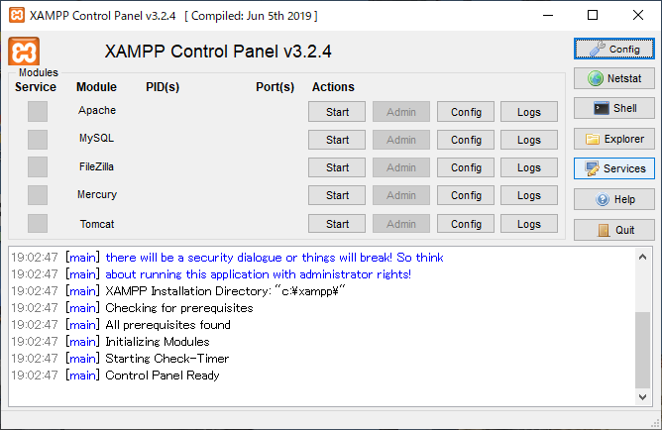Open the MySQL Logs
This screenshot has width=662, height=430.
pyautogui.click(x=529, y=140)
